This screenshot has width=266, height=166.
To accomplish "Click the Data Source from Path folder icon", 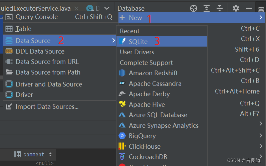I will pyautogui.click(x=9, y=72).
